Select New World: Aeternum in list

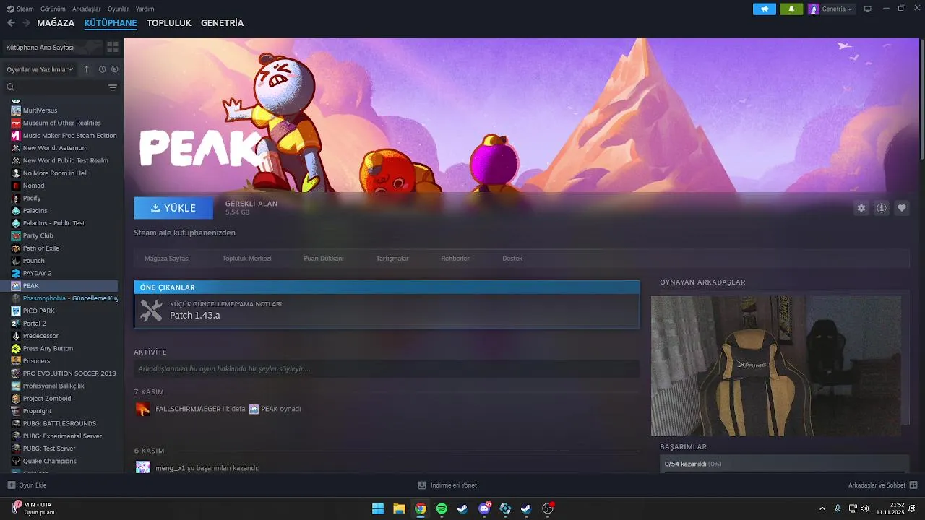click(x=55, y=148)
